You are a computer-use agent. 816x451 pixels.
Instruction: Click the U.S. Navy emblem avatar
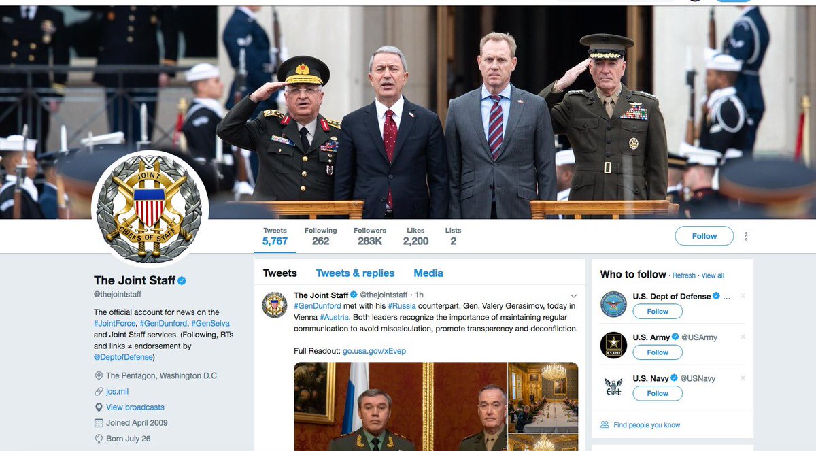613,386
